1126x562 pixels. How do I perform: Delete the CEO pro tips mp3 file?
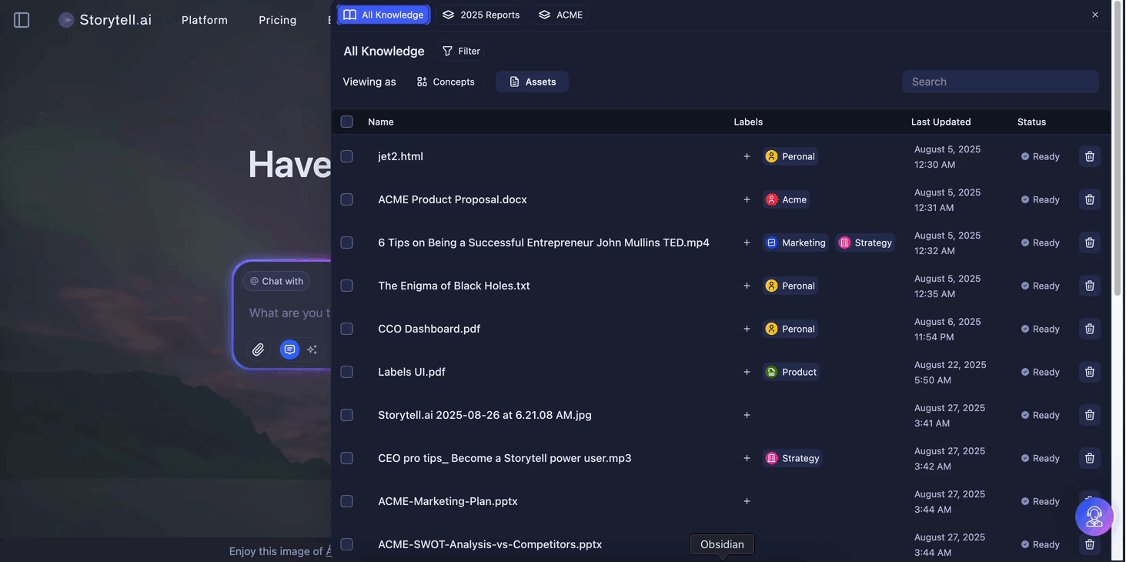(x=1090, y=458)
